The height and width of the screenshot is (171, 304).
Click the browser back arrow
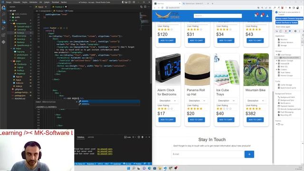click(x=155, y=8)
